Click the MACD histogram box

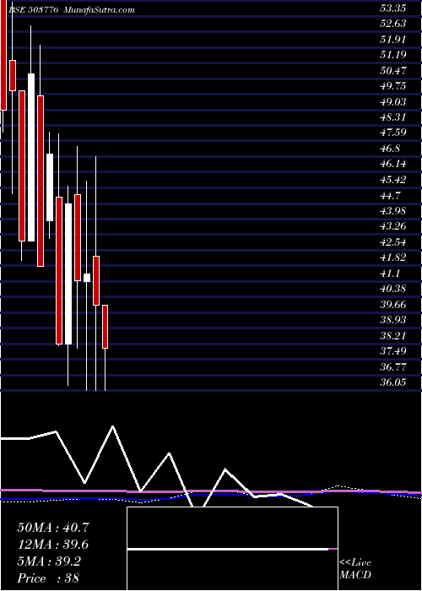tap(232, 549)
